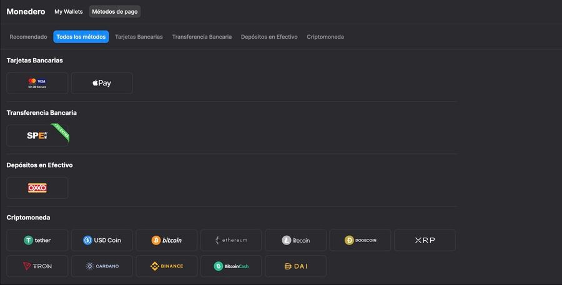Image resolution: width=562 pixels, height=285 pixels.
Task: Choose XRP payment method
Action: 425,240
